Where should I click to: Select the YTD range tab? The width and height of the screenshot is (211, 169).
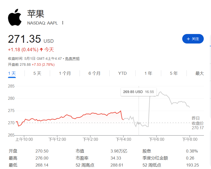click(x=122, y=73)
